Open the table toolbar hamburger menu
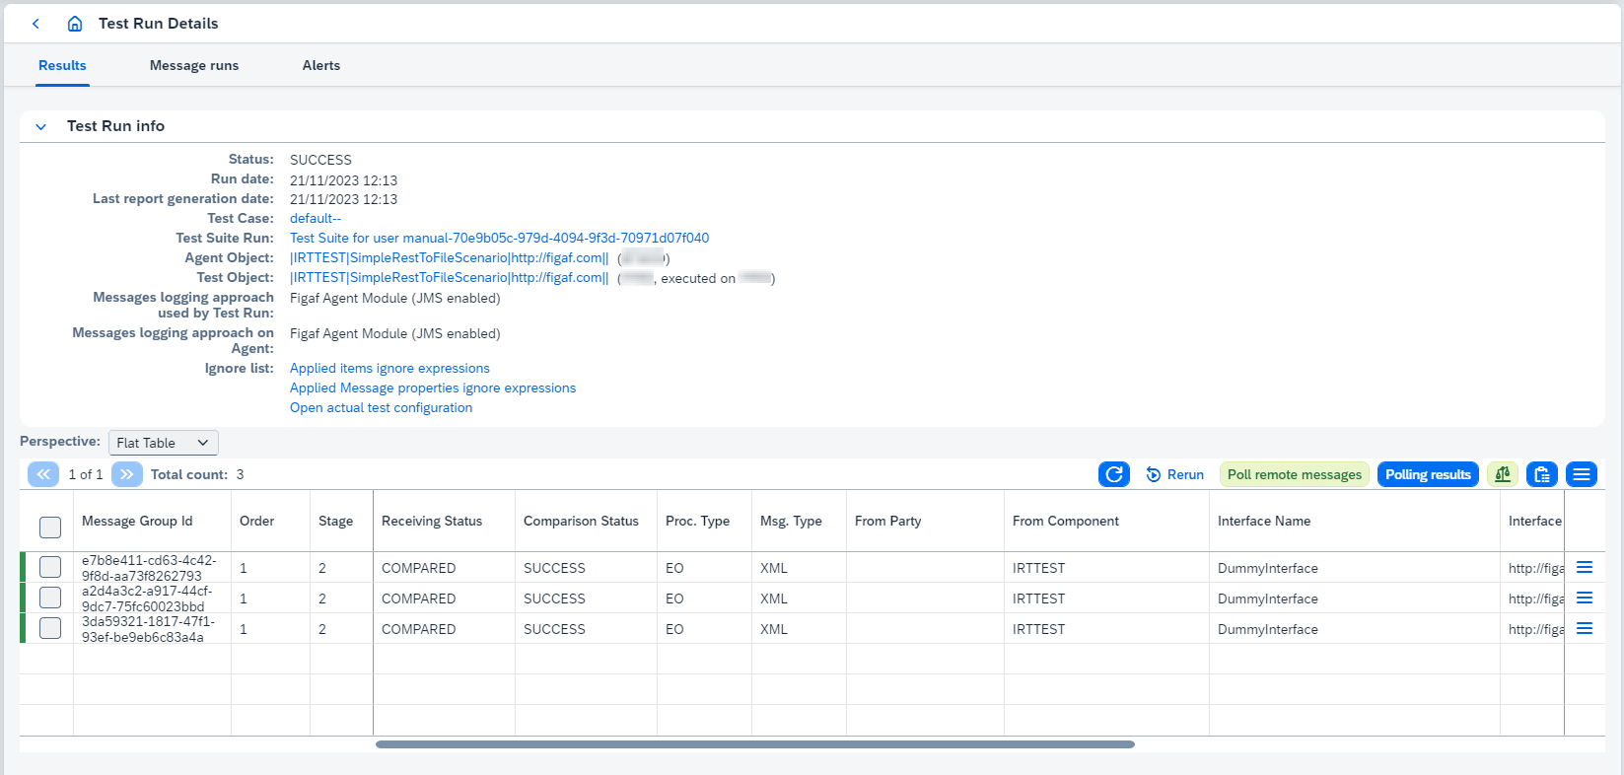This screenshot has height=775, width=1624. click(x=1582, y=474)
